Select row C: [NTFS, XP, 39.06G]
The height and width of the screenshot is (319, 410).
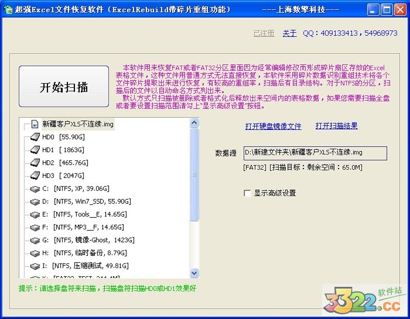[x=76, y=188]
